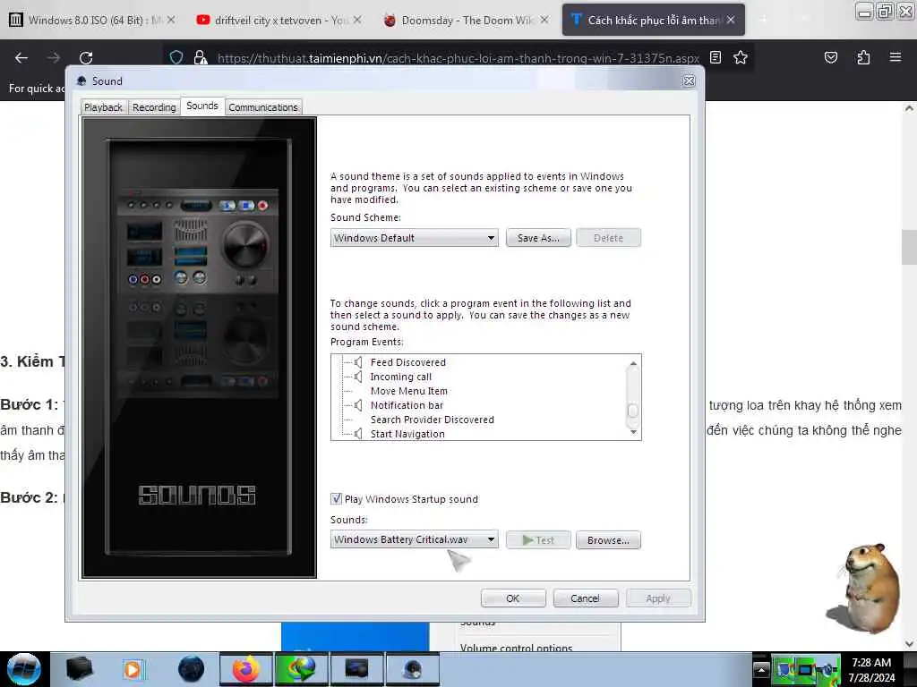
Task: Click speaker icon beside Incoming call
Action: (x=358, y=377)
